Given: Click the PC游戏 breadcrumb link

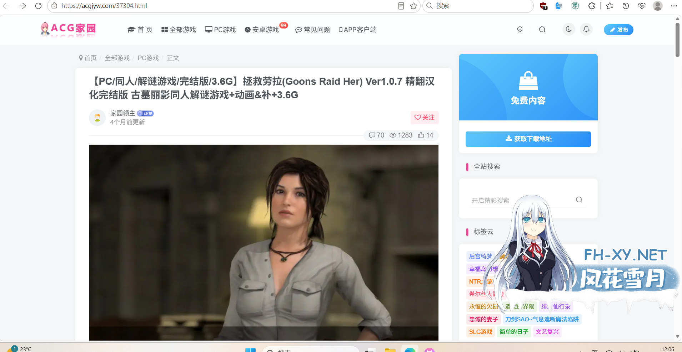Looking at the screenshot, I should 148,58.
